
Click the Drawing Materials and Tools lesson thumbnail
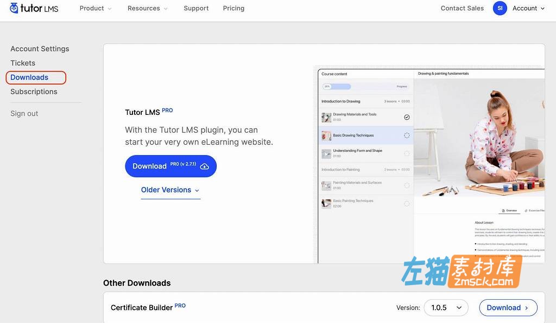326,116
